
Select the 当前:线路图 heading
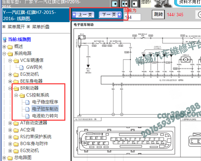click(x=19, y=39)
